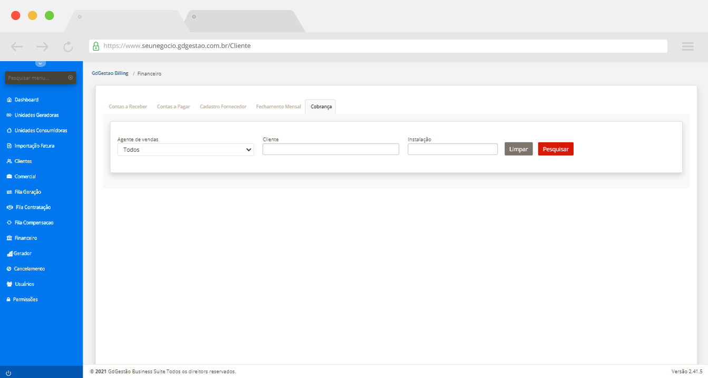The width and height of the screenshot is (708, 378).
Task: Click the Fila Geração arrows icon
Action: pos(9,192)
